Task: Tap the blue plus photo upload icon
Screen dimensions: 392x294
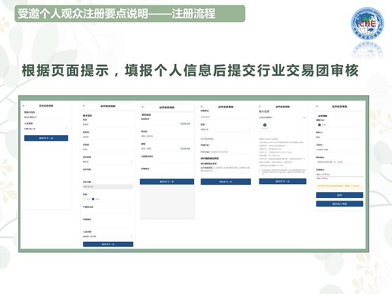Action: [x=265, y=124]
